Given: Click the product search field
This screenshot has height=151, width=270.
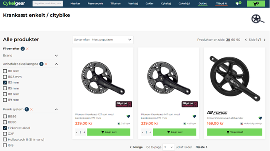Looking at the screenshot, I should click(x=48, y=3).
